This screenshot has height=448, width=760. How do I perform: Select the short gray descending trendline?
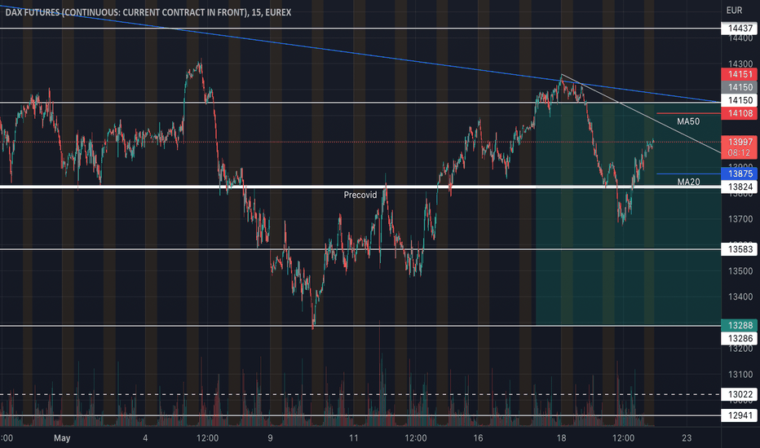click(641, 114)
